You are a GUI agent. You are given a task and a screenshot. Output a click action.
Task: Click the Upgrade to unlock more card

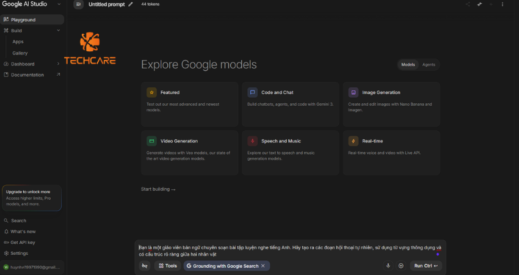point(32,198)
